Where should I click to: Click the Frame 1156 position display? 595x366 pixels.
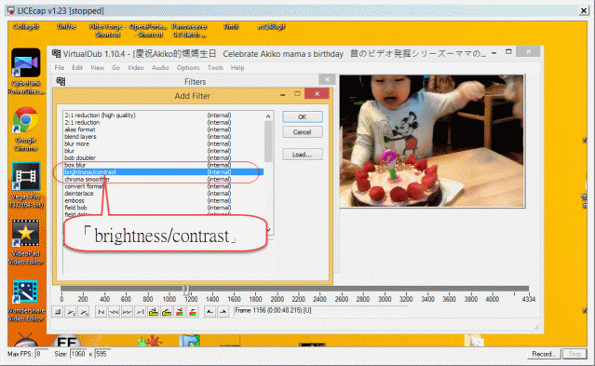(x=320, y=311)
